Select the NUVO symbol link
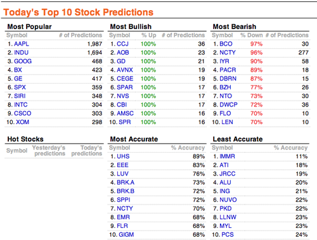317x240 pixels. pyautogui.click(x=228, y=199)
